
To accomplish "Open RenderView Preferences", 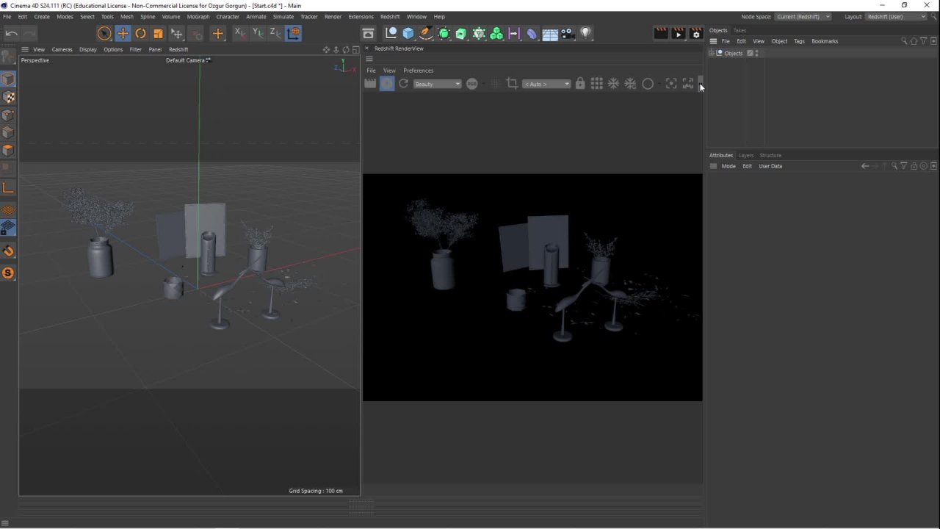I will [x=418, y=71].
